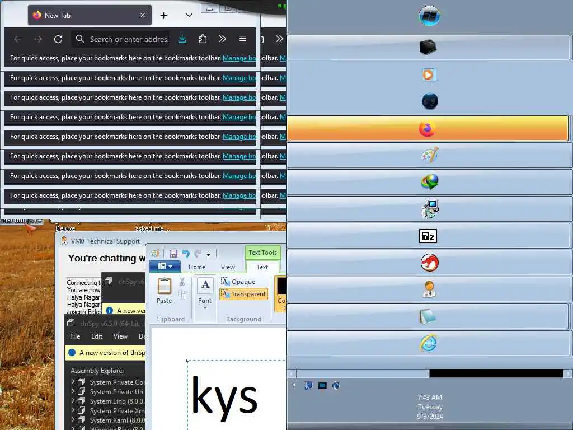Open the clock showing 7:43 AM Tuesday

tap(430, 406)
